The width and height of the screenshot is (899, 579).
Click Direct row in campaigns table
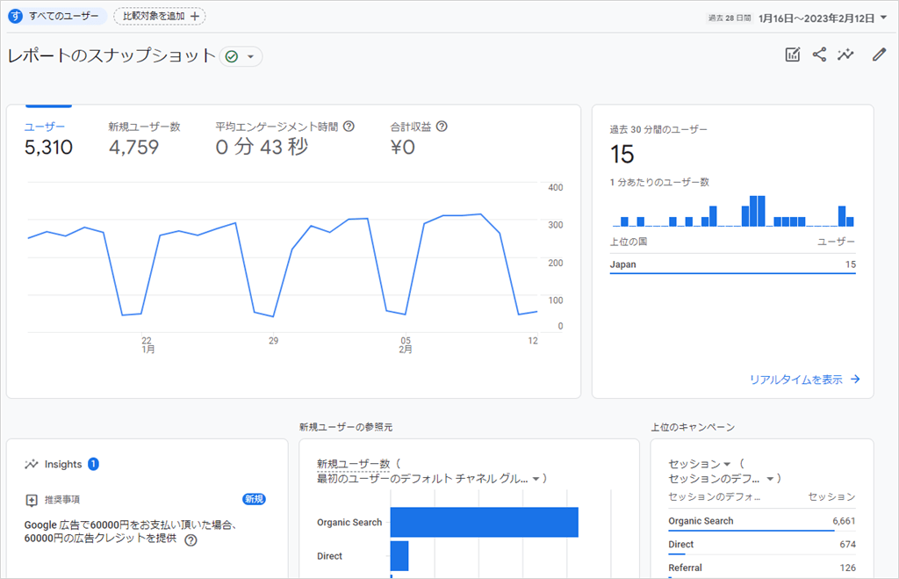click(x=762, y=545)
